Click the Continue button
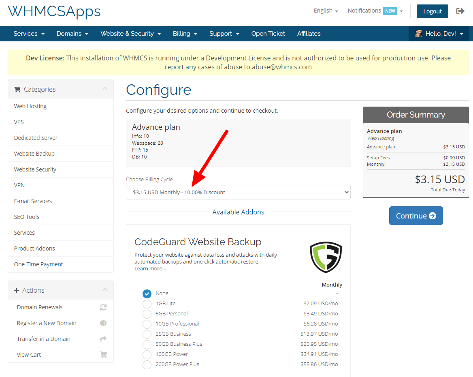 416,216
